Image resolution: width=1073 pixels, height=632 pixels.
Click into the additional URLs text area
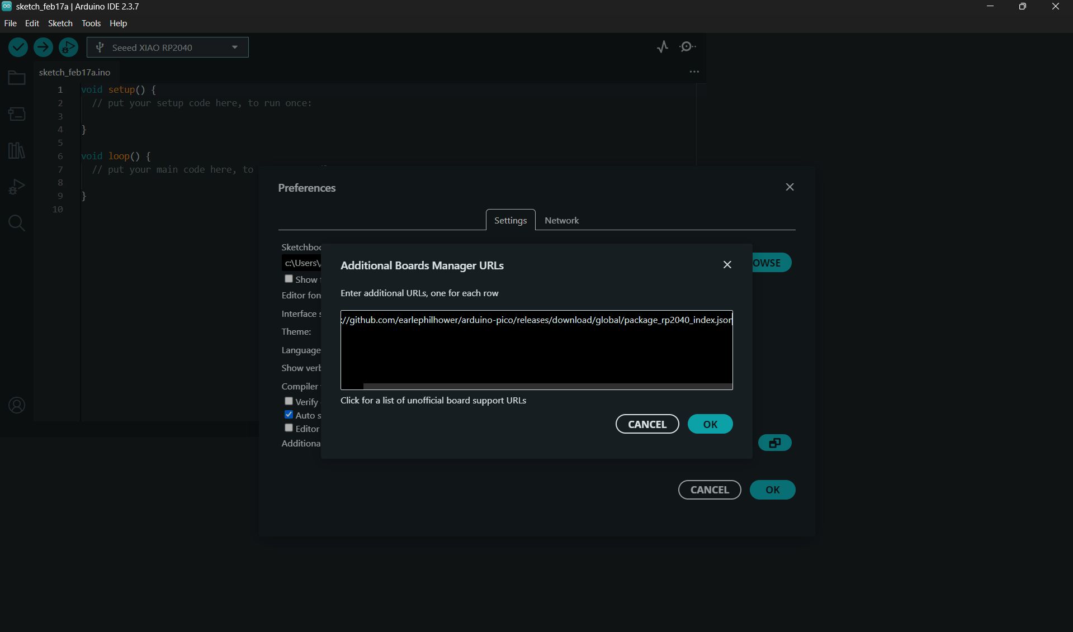[x=536, y=350]
